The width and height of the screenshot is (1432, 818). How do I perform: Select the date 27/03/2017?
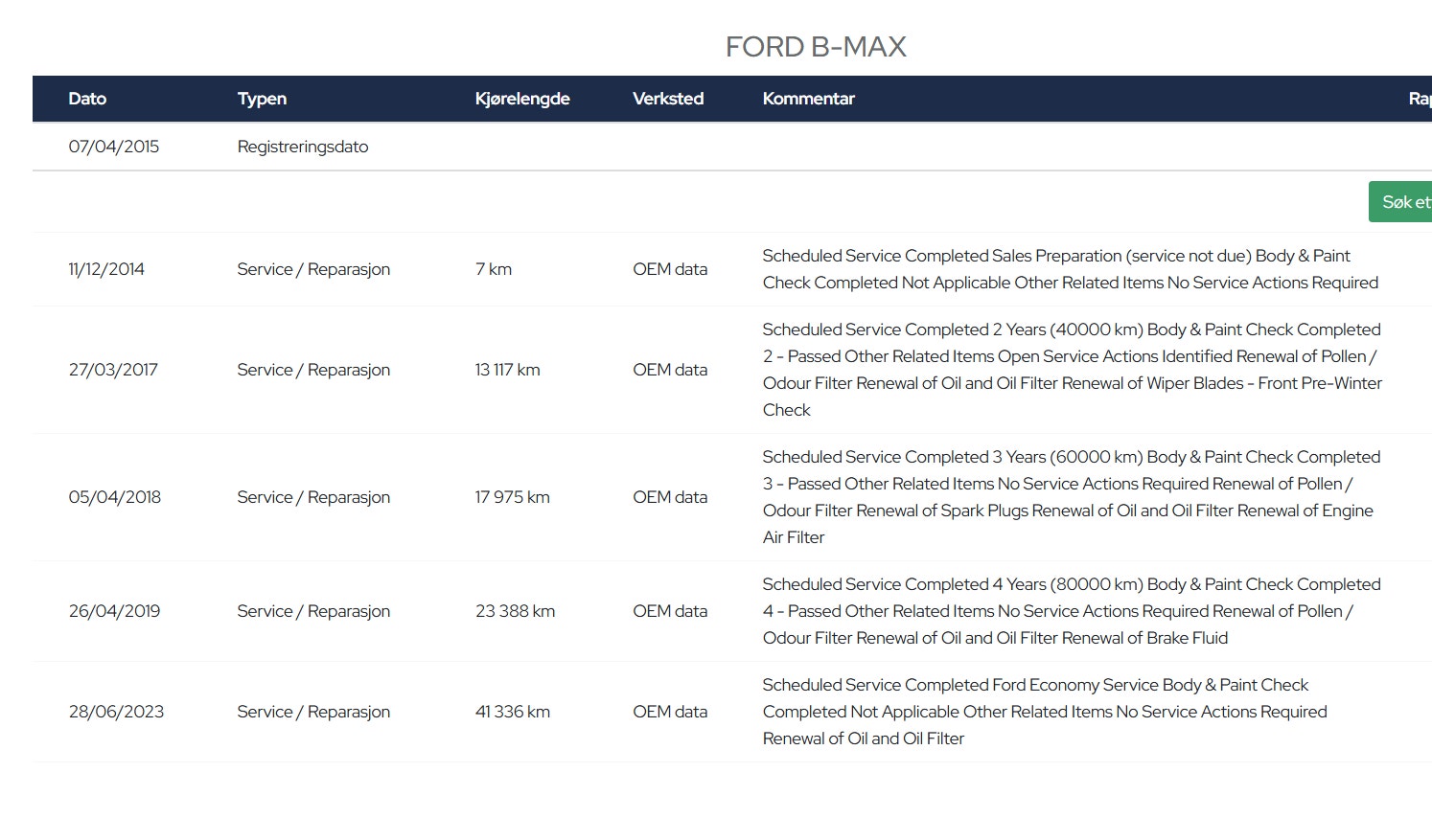113,370
